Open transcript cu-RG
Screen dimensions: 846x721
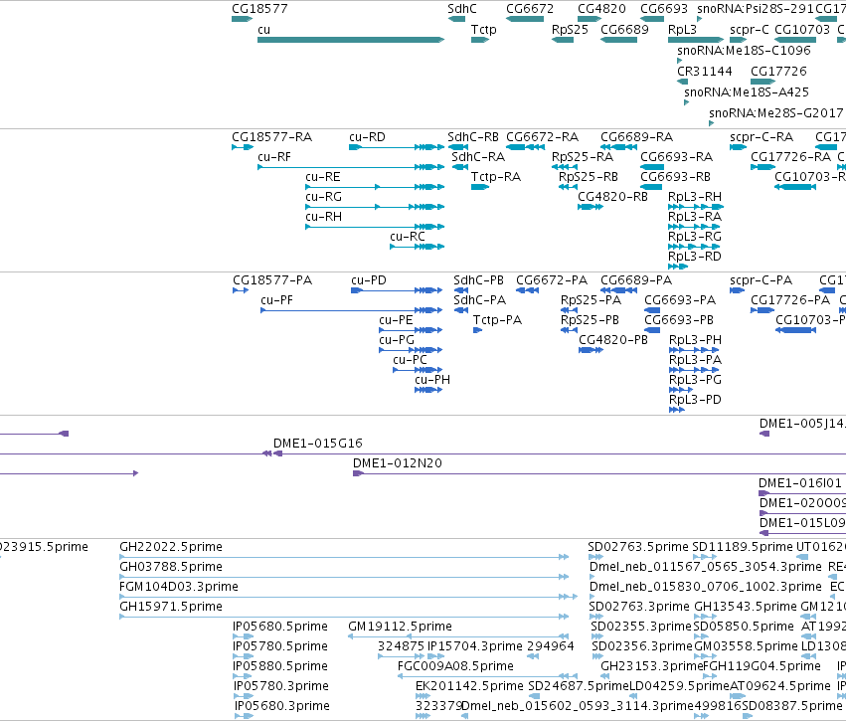pyautogui.click(x=375, y=207)
